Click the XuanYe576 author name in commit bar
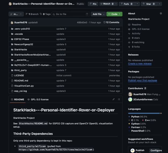Image resolution: width=168 pixels, height=153 pixels. click(x=21, y=22)
